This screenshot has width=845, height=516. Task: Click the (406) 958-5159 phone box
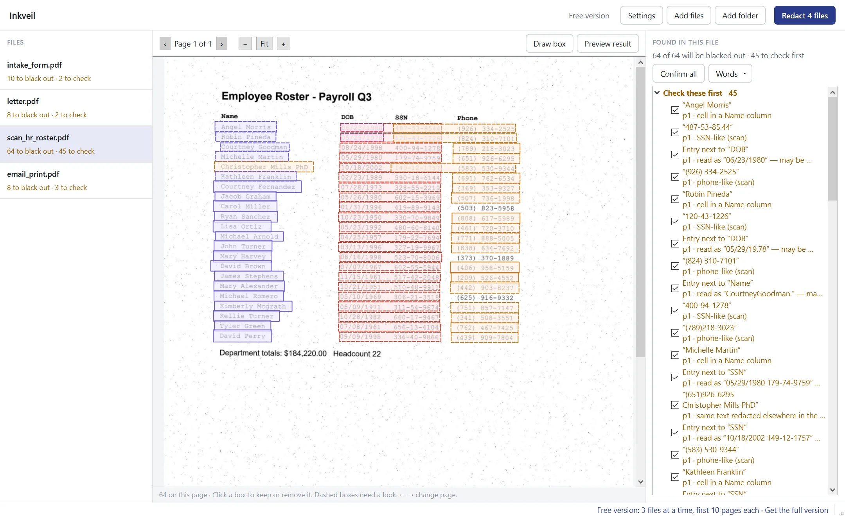pos(485,268)
